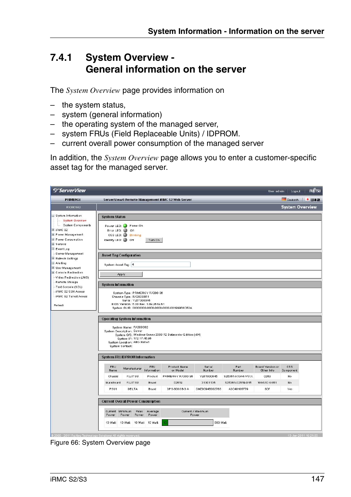The width and height of the screenshot is (351, 497).
Task: Click the Japanese flag icon
Action: coord(308,199)
